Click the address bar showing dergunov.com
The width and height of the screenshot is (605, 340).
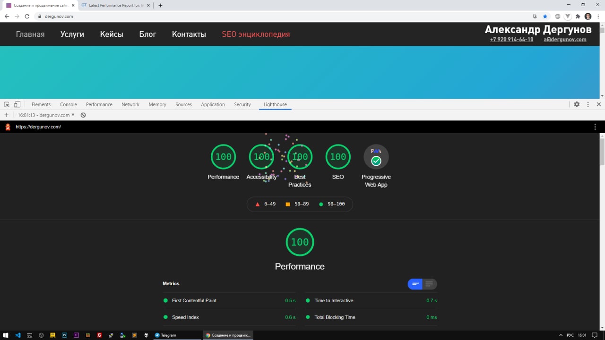click(284, 16)
